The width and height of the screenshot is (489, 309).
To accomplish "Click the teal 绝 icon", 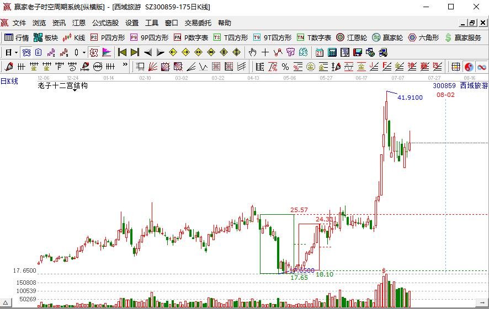I will pyautogui.click(x=303, y=52).
